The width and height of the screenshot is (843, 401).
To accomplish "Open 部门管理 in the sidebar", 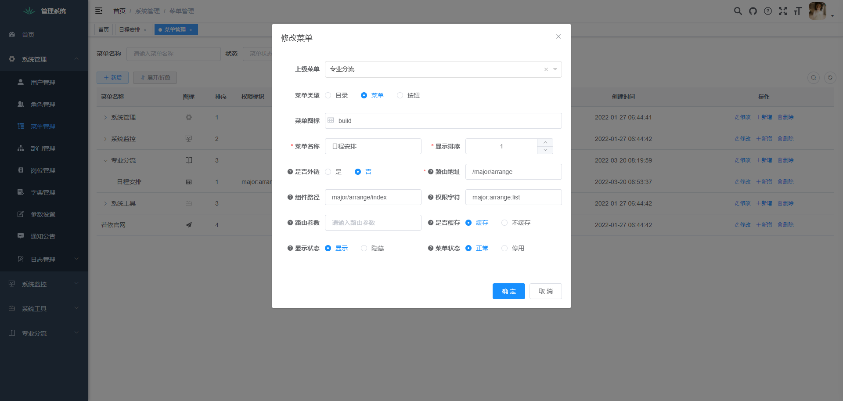I will pos(44,148).
